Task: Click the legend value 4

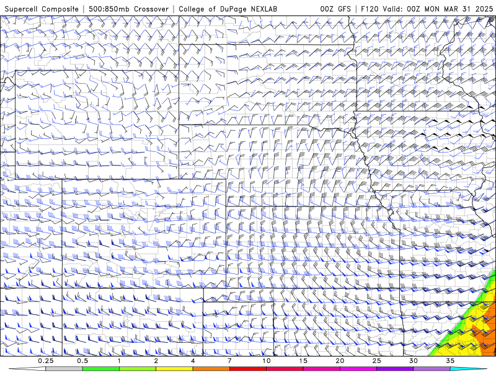Action: tap(193, 361)
